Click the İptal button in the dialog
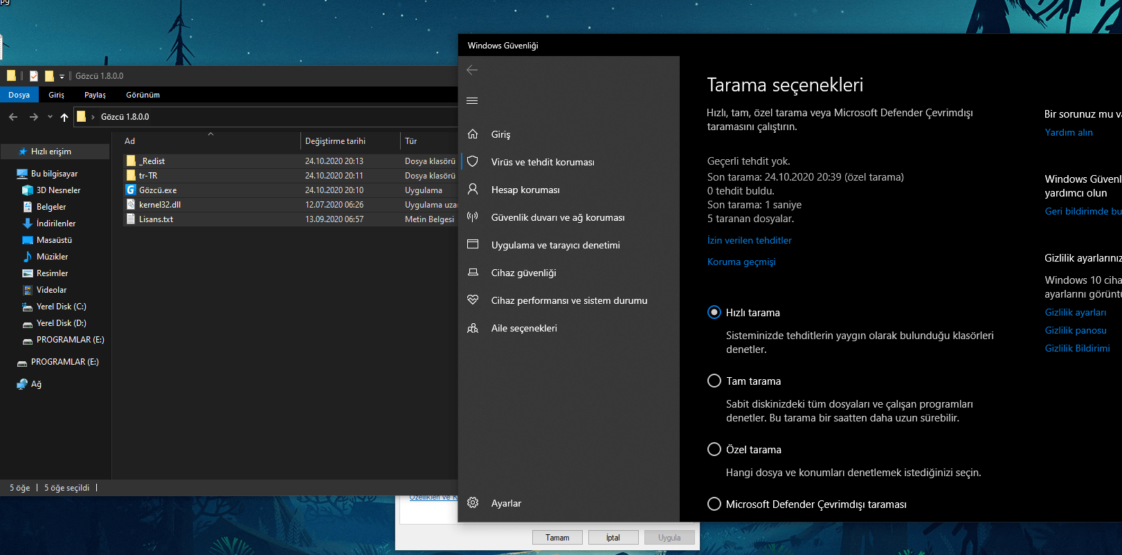1122x555 pixels. (x=613, y=538)
